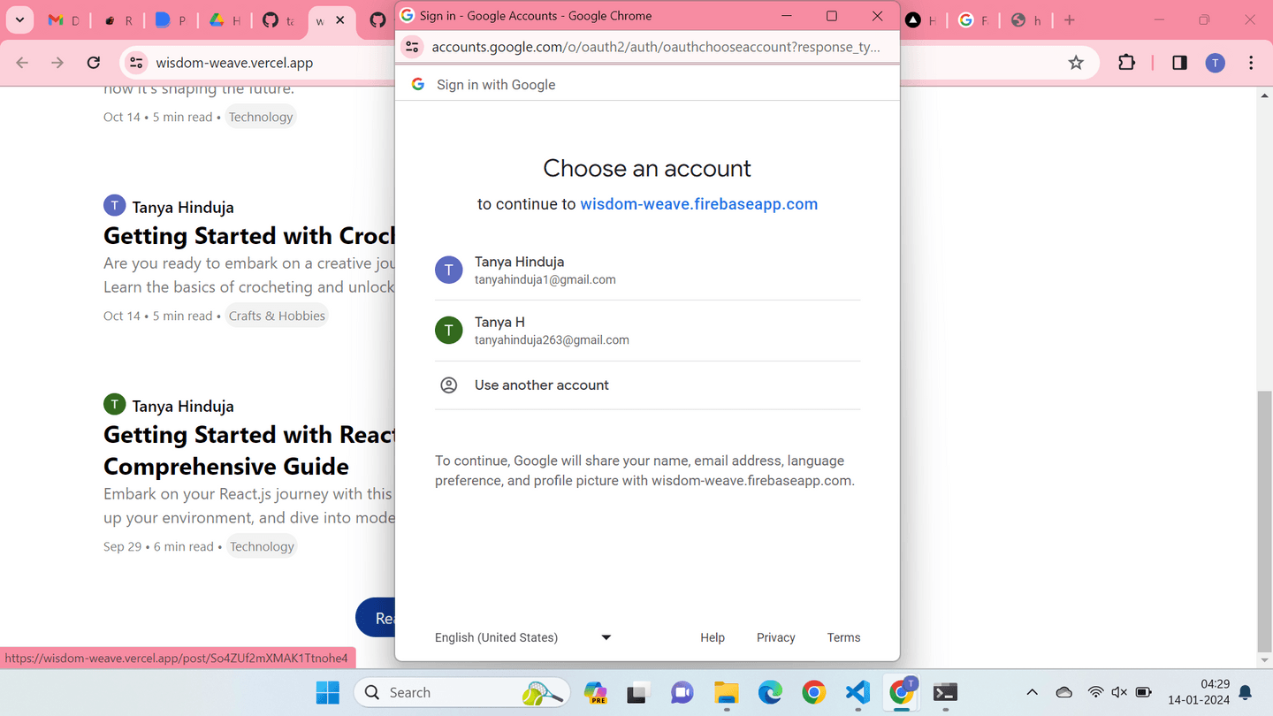Maximize the Google sign-in popup window
Image resolution: width=1273 pixels, height=716 pixels.
pos(832,16)
